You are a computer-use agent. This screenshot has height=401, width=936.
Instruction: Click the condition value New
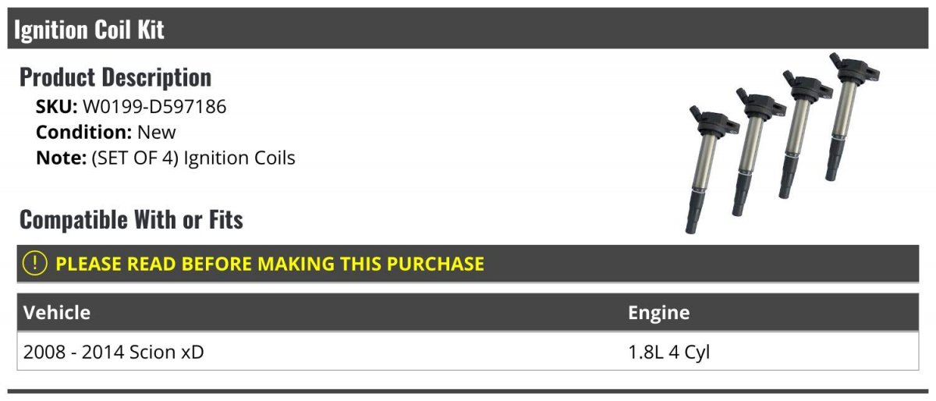pyautogui.click(x=157, y=132)
